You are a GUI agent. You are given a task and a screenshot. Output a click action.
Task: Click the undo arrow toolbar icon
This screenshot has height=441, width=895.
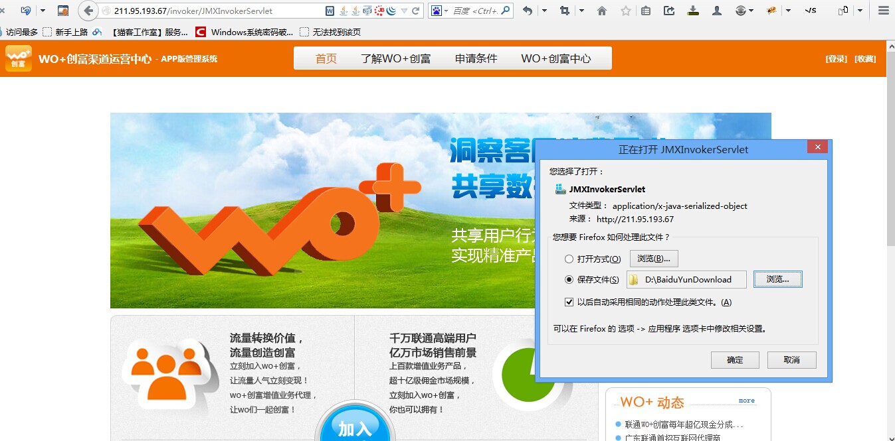pos(528,11)
